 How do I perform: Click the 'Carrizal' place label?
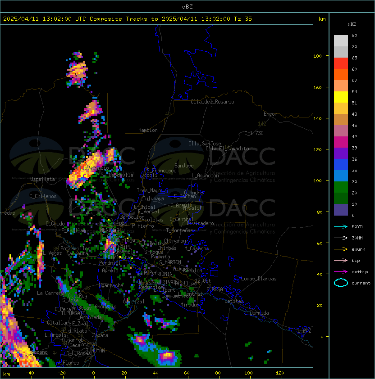pos(134,302)
